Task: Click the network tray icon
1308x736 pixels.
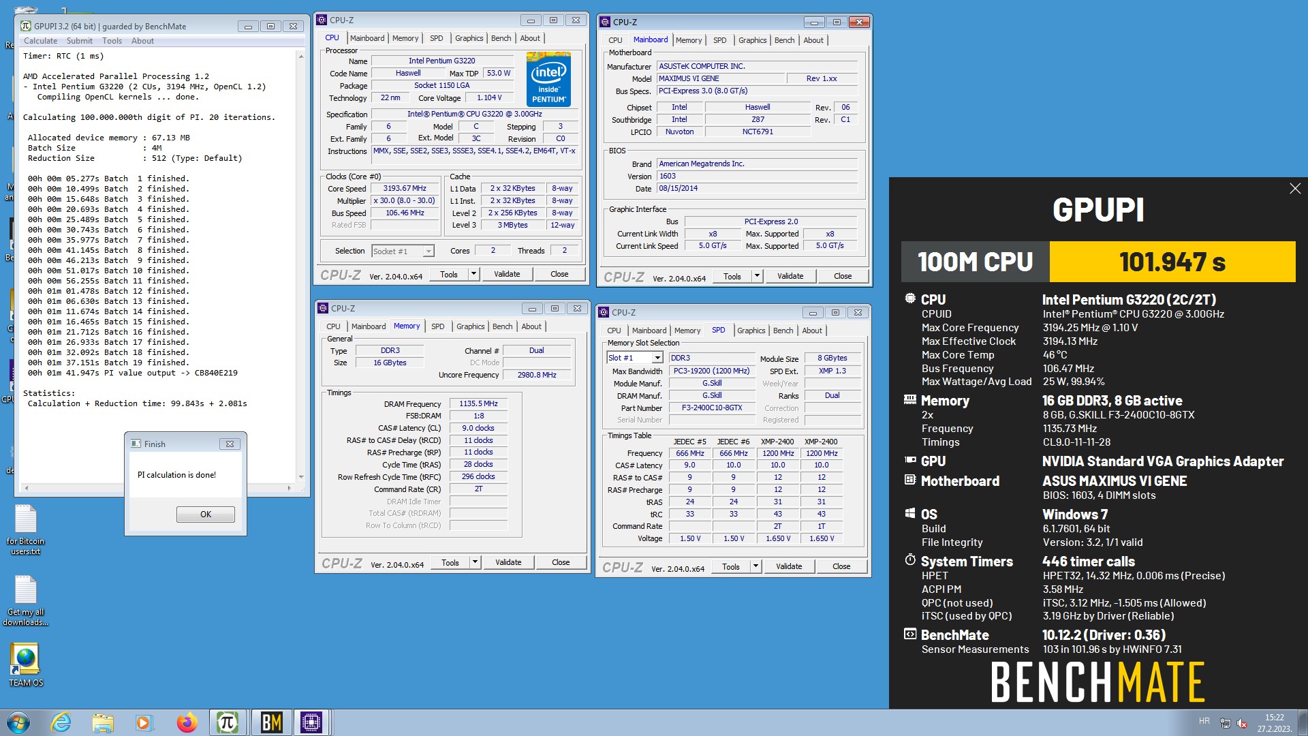Action: click(x=1225, y=723)
